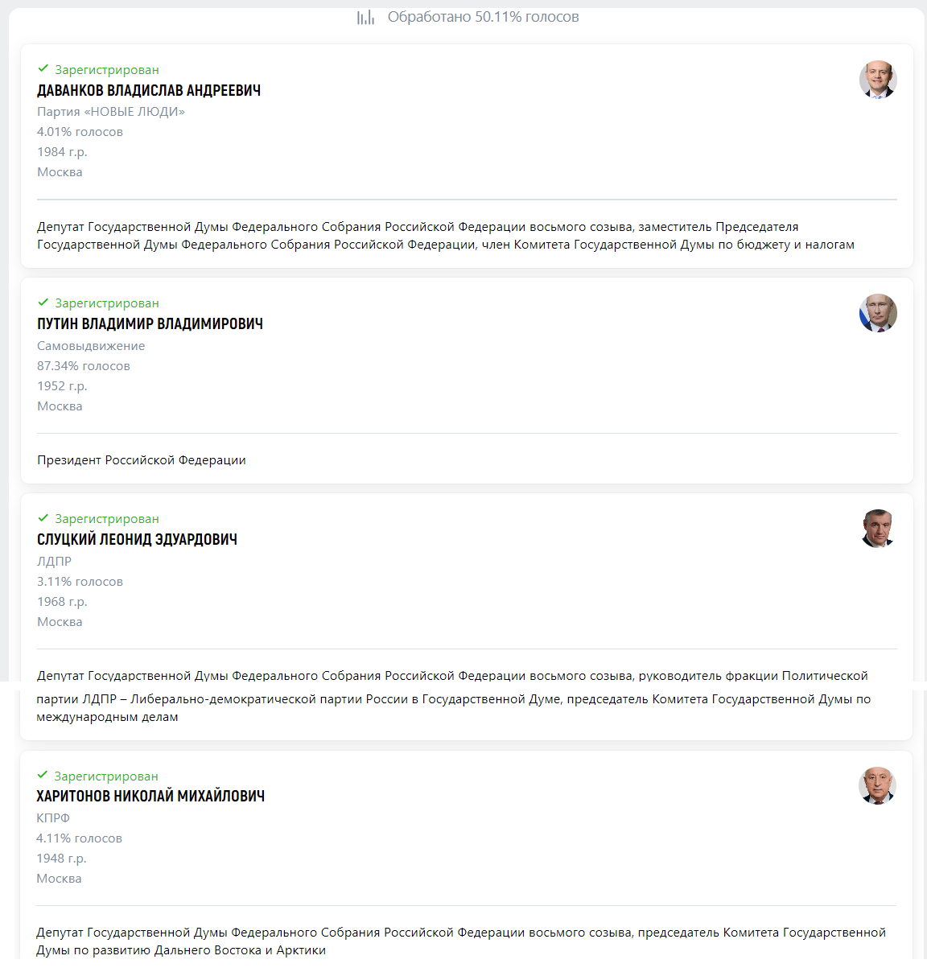Open the ПУТИН ВЛАДИМИР ВЛАДИМИРОВИЧ name heading
The image size is (927, 972).
point(150,324)
